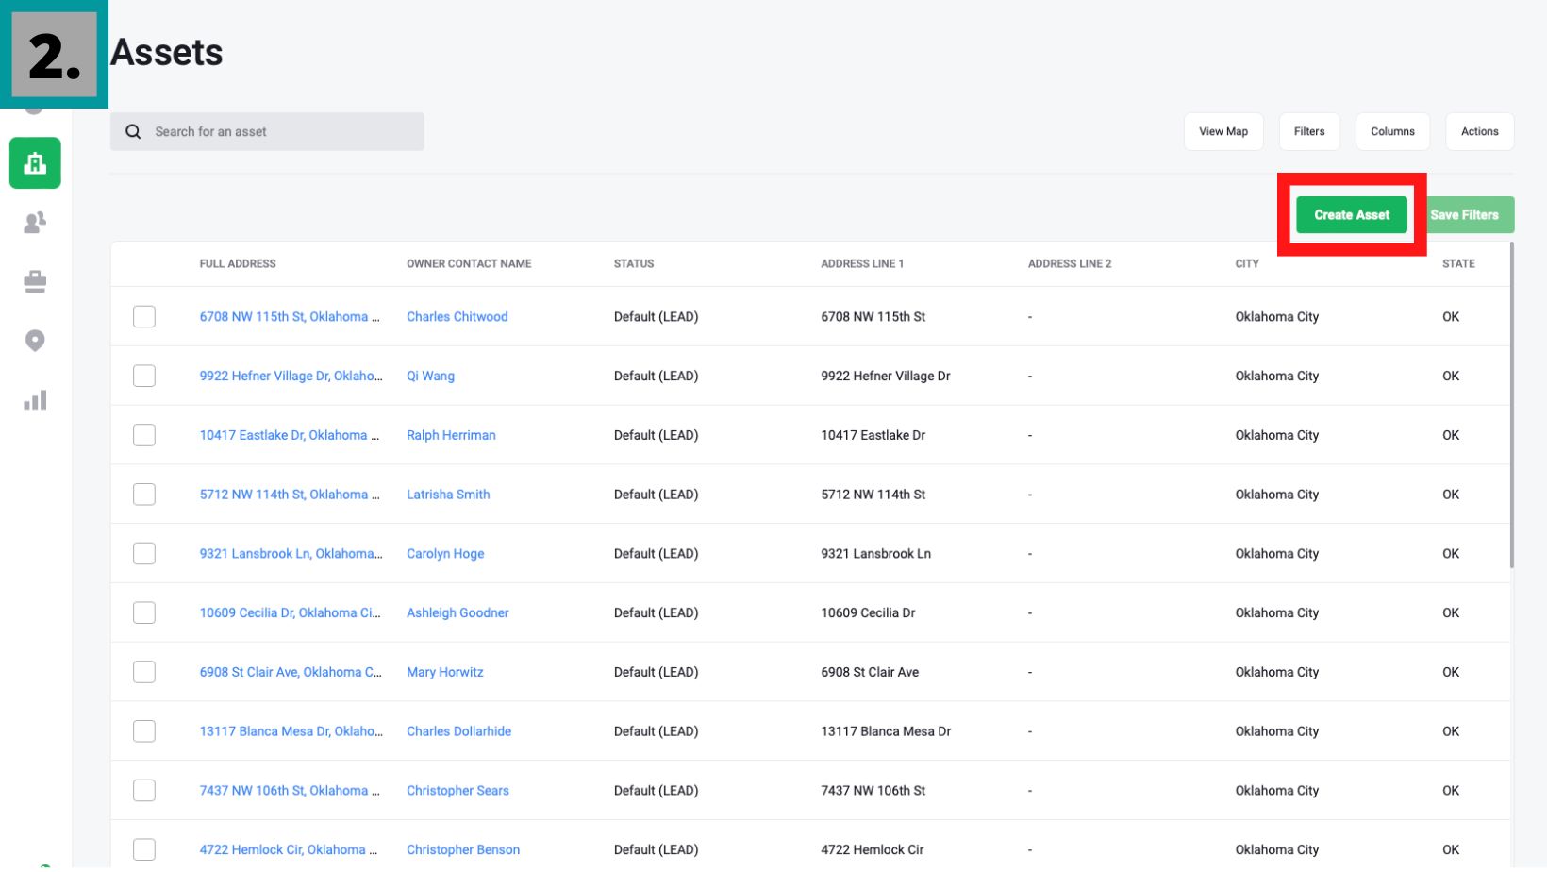This screenshot has width=1547, height=872.
Task: Click the STATE column header
Action: point(1458,264)
